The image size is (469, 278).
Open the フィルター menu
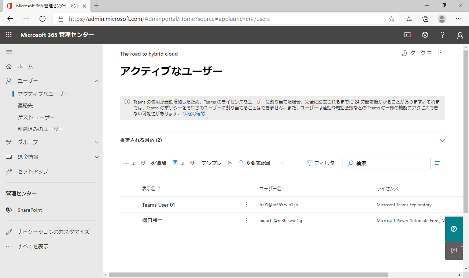tap(323, 163)
